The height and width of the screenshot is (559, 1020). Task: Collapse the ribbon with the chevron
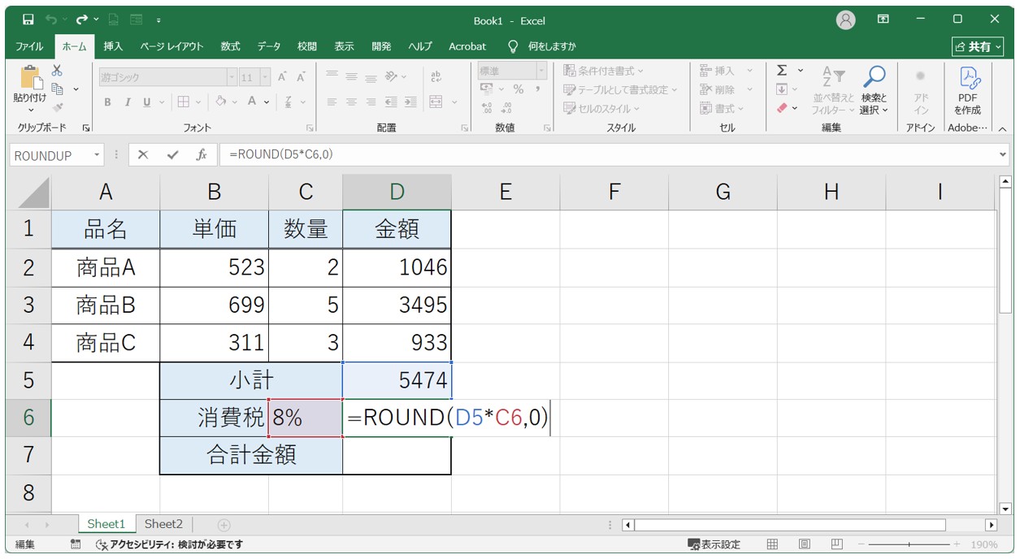[1002, 128]
